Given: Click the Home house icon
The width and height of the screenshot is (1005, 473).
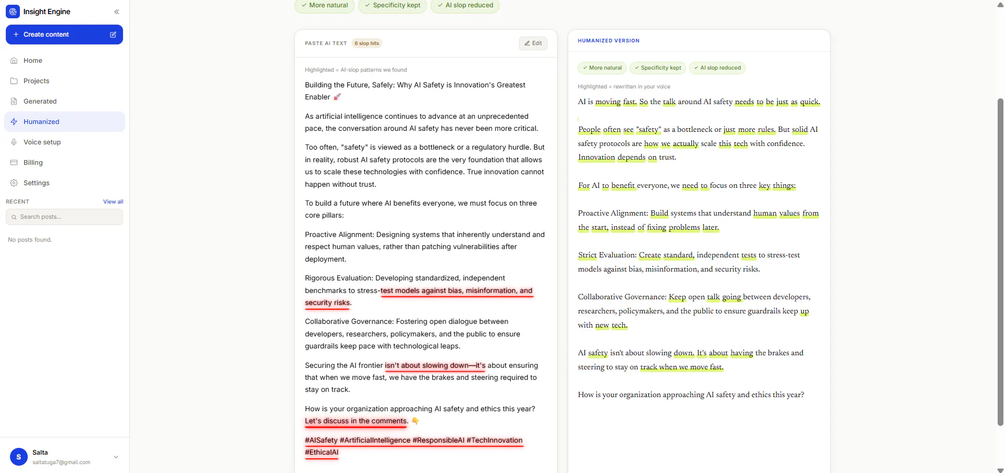Looking at the screenshot, I should pos(14,61).
